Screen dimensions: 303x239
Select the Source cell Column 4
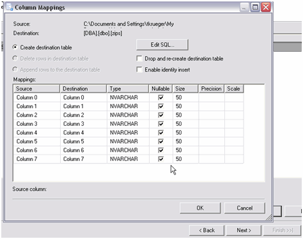(x=37, y=133)
